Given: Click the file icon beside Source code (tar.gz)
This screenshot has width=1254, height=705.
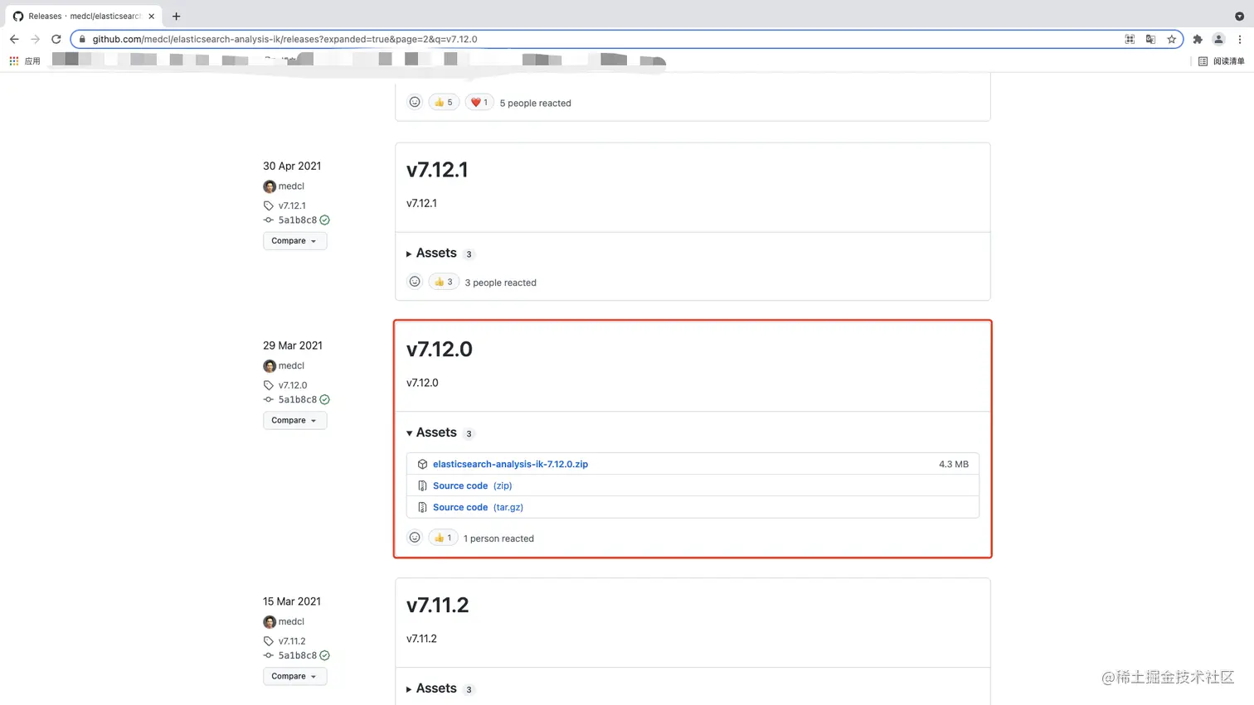Looking at the screenshot, I should click(x=422, y=507).
